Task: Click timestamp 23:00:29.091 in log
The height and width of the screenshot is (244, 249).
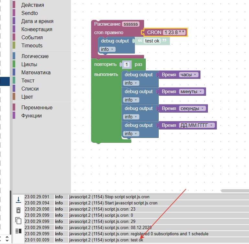Action: pos(37,197)
